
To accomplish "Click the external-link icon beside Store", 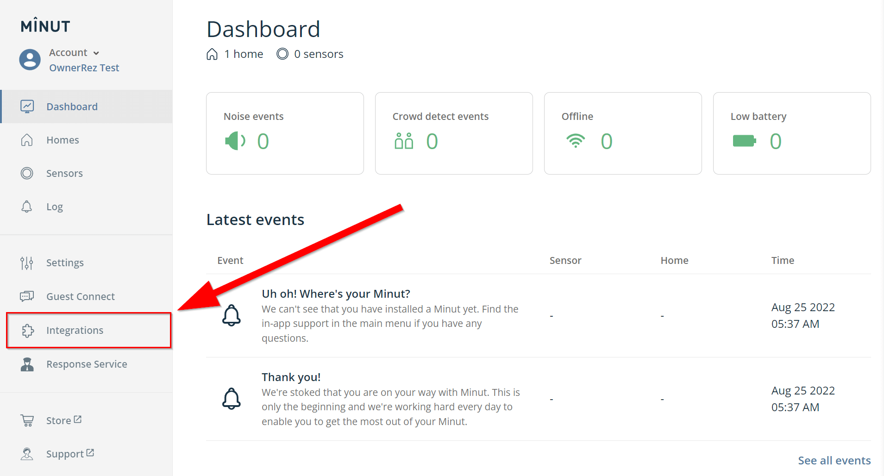I will tap(78, 419).
